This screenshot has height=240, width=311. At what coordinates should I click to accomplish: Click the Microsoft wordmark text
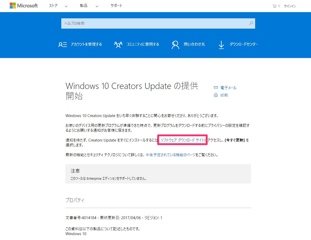click(x=27, y=6)
